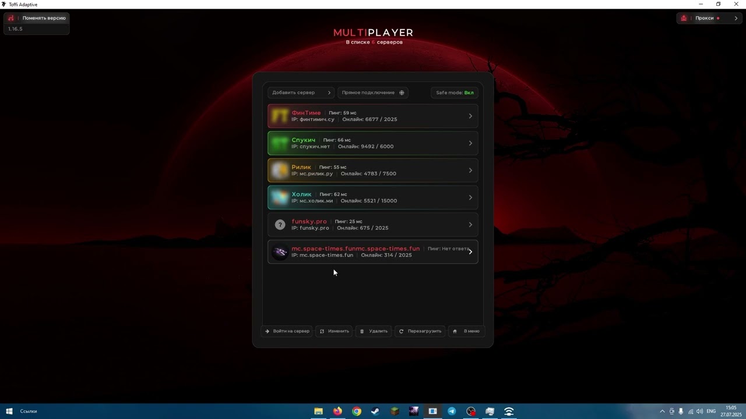Image resolution: width=746 pixels, height=419 pixels.
Task: Click Перезагрузить button
Action: [x=420, y=331]
